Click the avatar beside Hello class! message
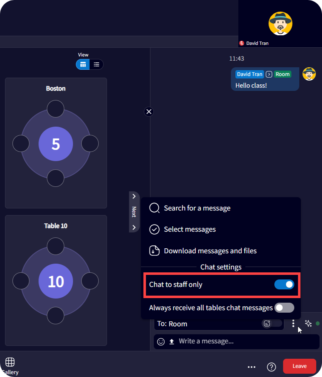 [309, 74]
